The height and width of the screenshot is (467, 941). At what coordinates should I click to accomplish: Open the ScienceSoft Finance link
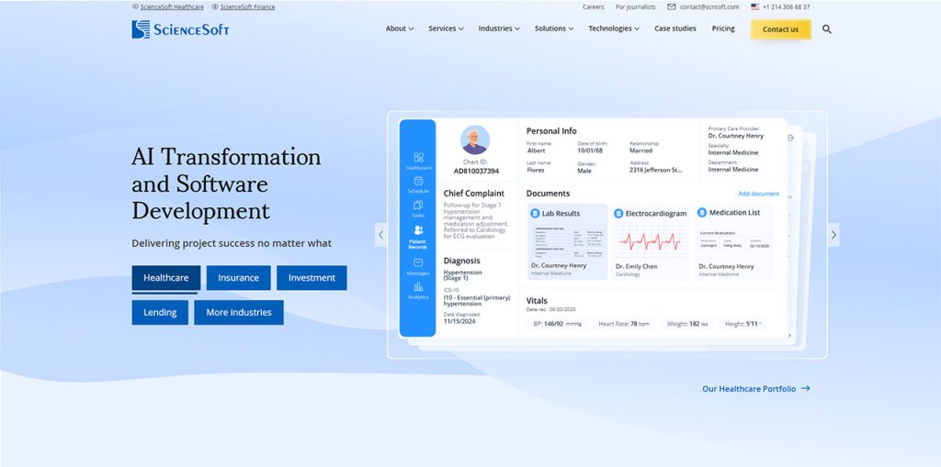[247, 7]
